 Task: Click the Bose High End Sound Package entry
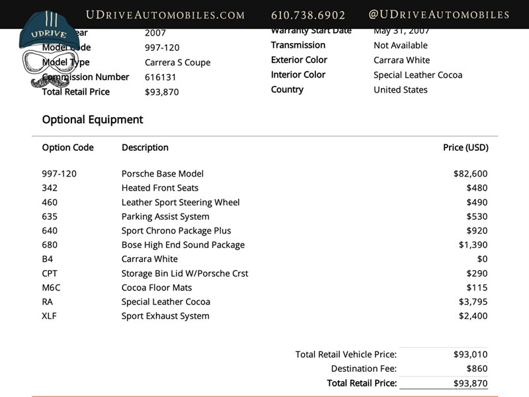pyautogui.click(x=183, y=245)
